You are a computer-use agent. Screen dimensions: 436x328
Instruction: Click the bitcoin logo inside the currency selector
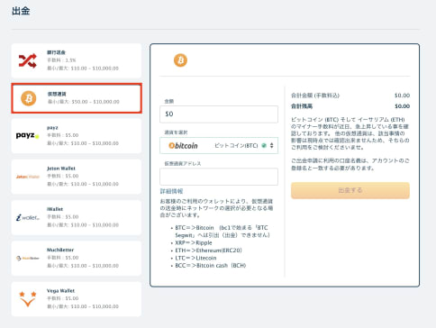[x=183, y=146]
